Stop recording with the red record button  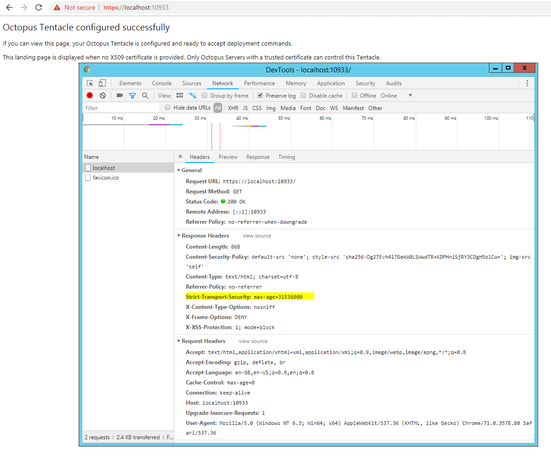(x=90, y=95)
